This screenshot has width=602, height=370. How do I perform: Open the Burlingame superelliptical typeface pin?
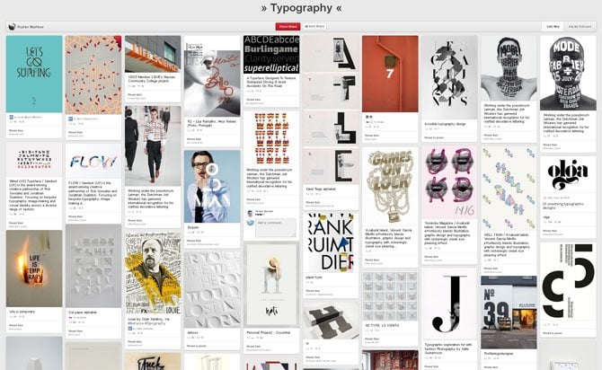pos(271,55)
